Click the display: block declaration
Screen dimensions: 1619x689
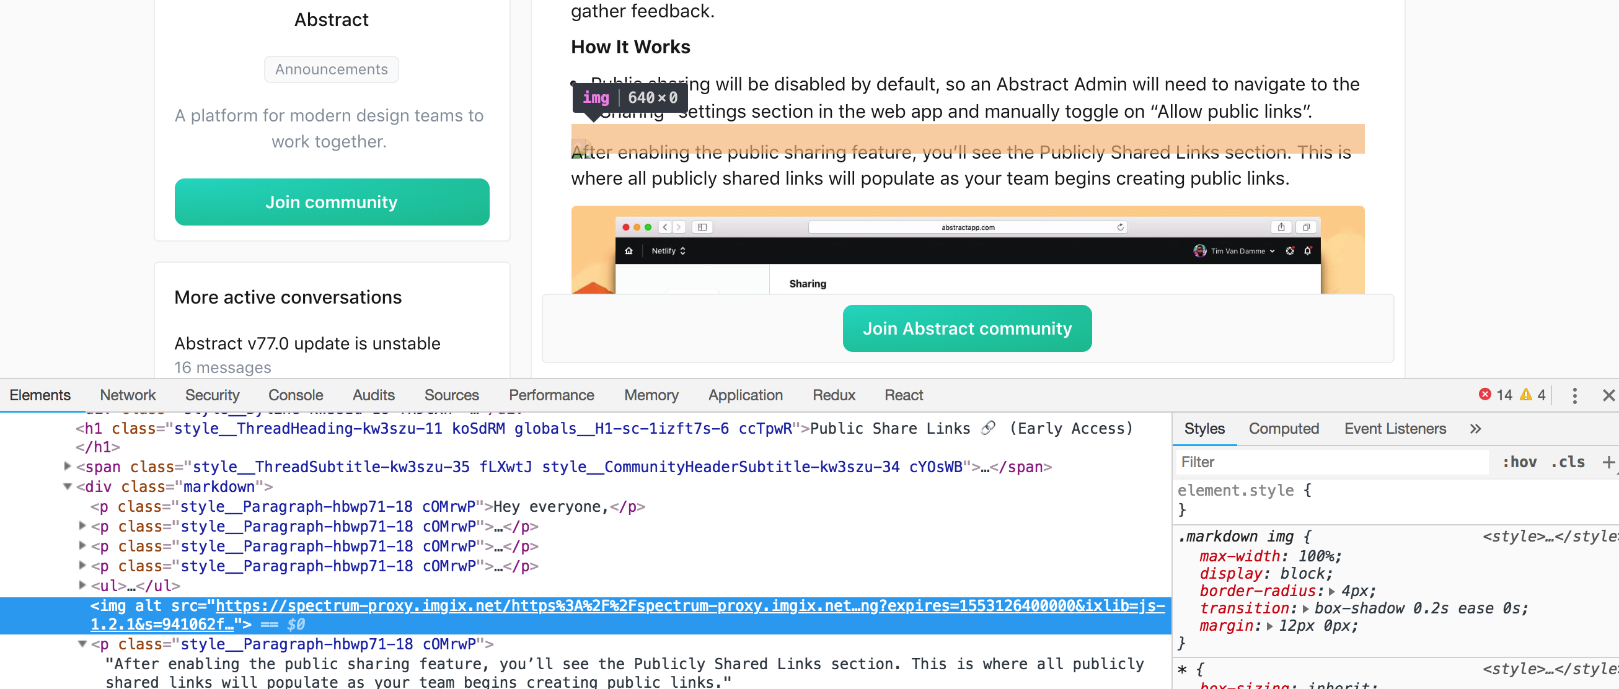point(1265,574)
